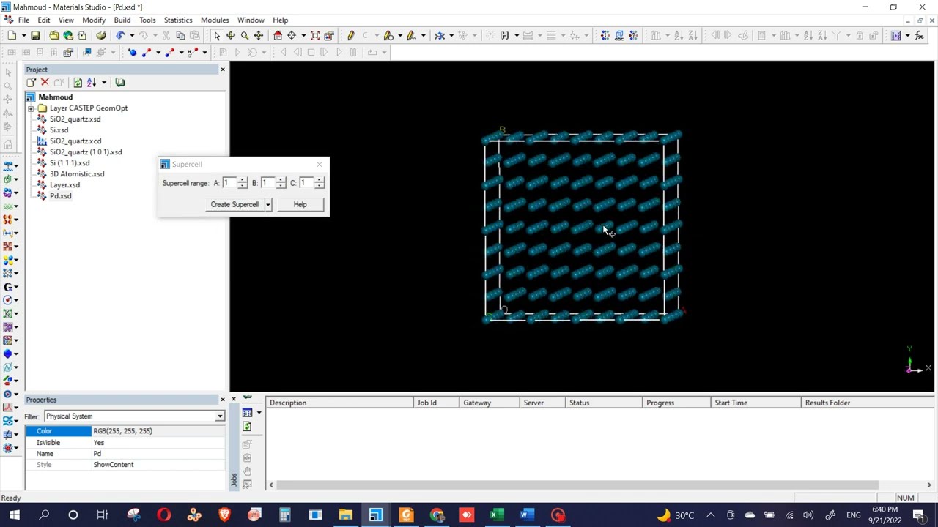Click the Fit to View icon
This screenshot has height=527, width=938.
(315, 35)
